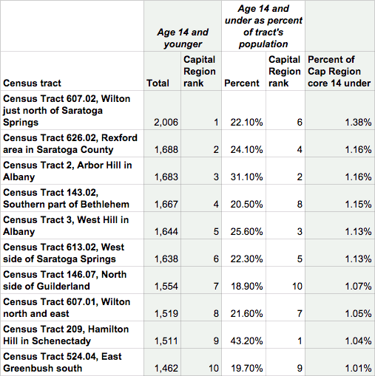The width and height of the screenshot is (375, 376).
Task: Click 'Percent of Cap Region core 14 under' header
Action: tap(340, 71)
